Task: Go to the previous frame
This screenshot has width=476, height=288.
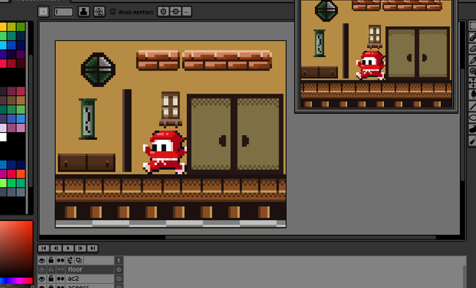Action: coord(56,248)
